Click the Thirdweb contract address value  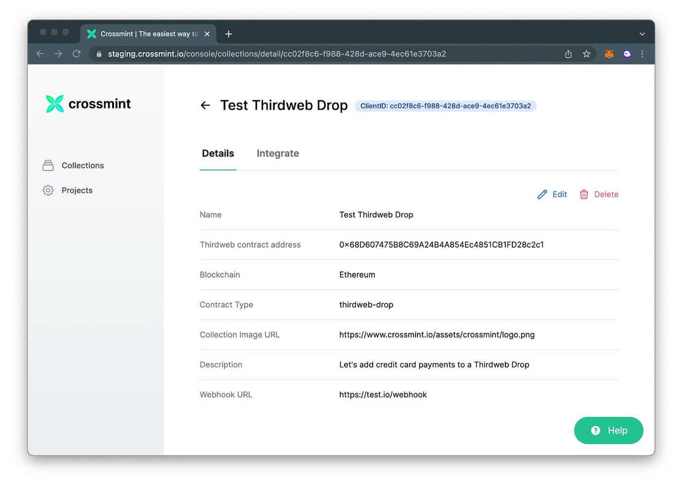click(441, 245)
